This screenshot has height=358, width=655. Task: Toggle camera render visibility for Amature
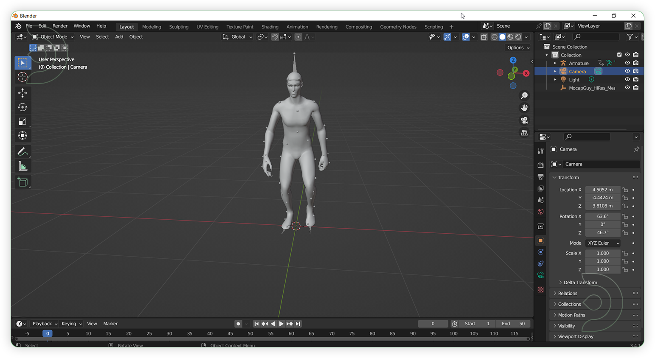coord(635,63)
